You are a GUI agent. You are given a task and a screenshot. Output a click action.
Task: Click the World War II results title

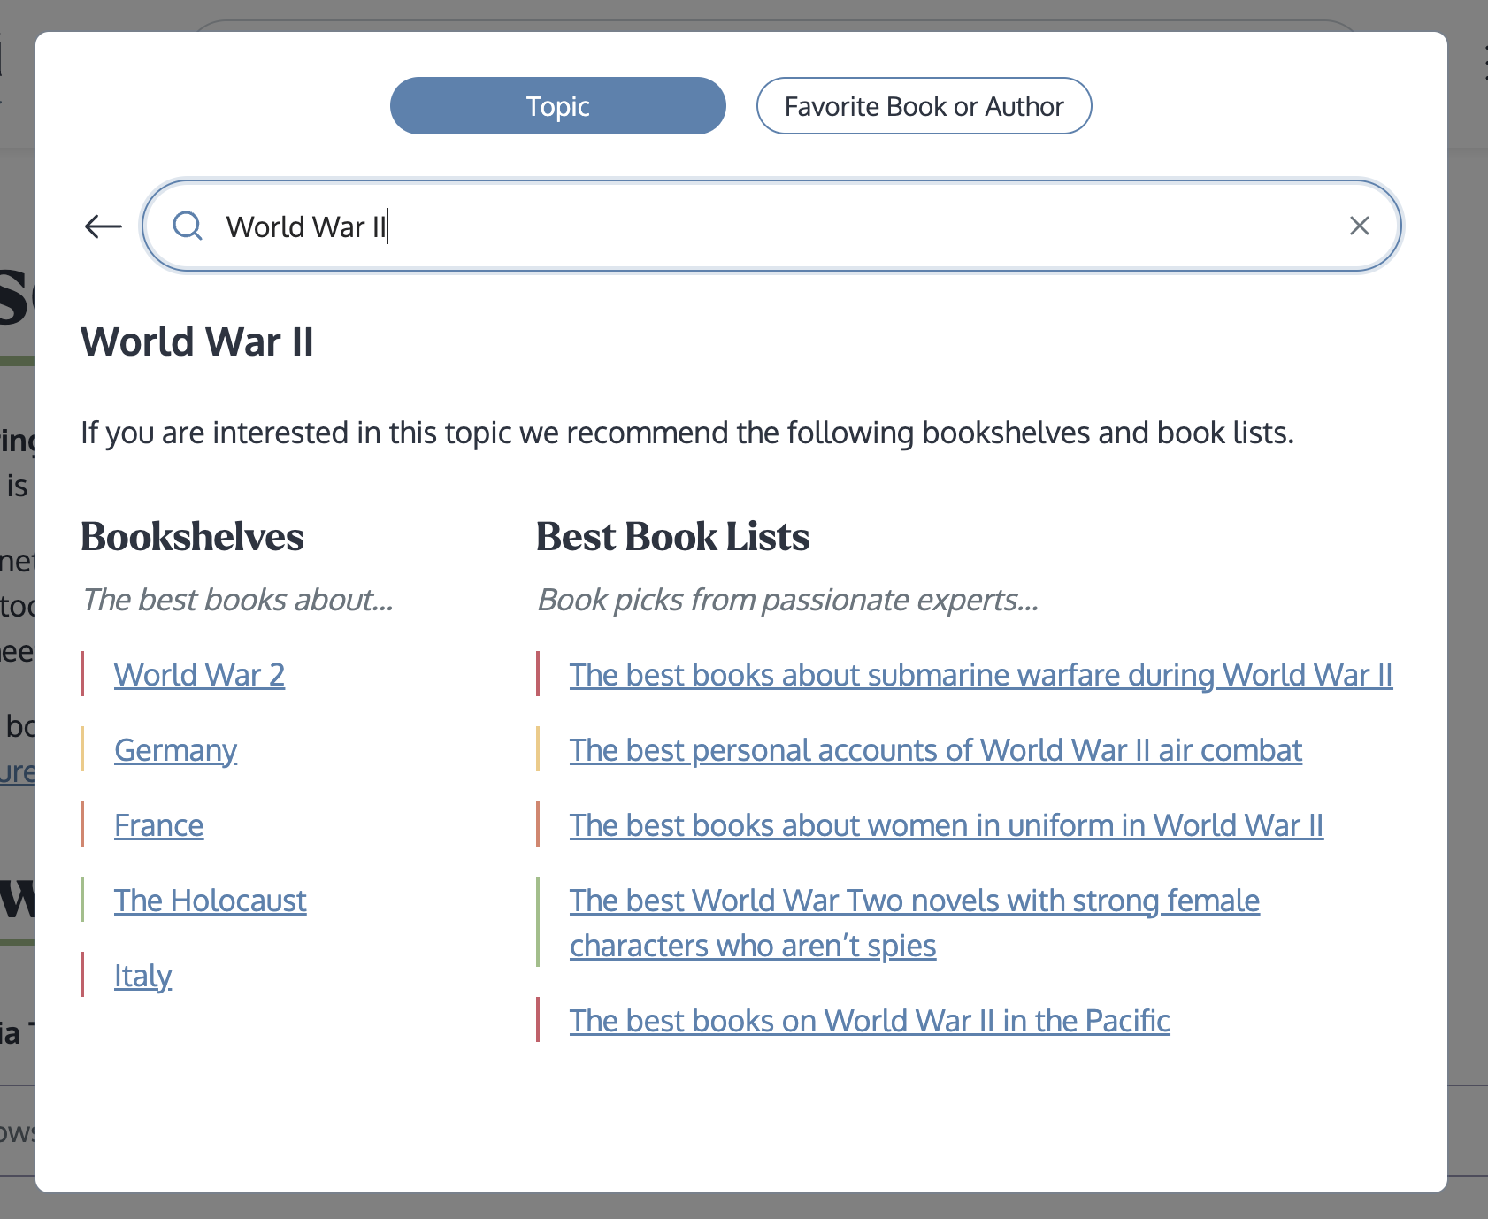[196, 342]
